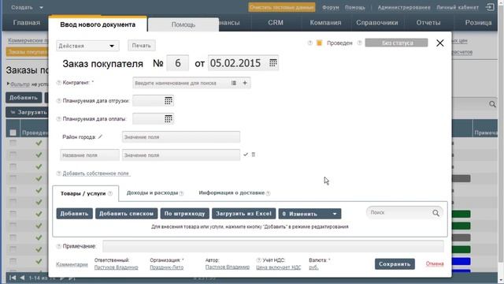Click help icon on Доходы и расходы tab
The image size is (504, 284).
[182, 193]
